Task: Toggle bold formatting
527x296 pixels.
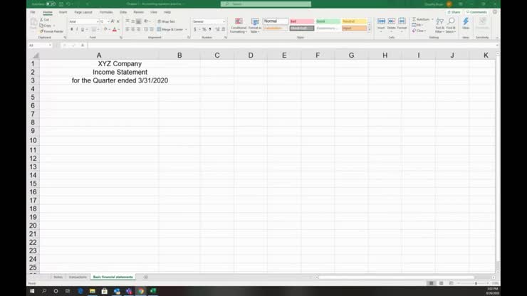Action: (x=71, y=29)
